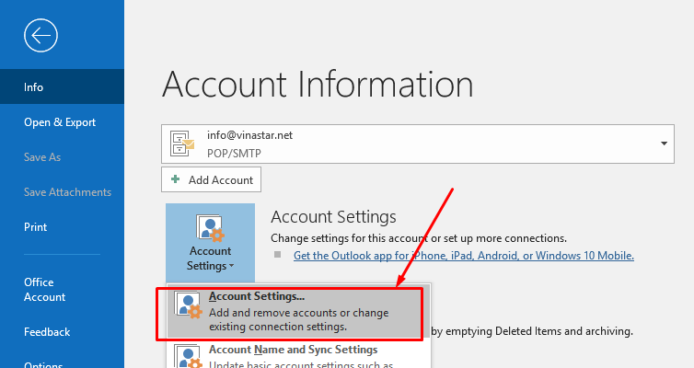Open the Get the Outlook app link
Viewport: 694px width, 368px height.
[x=463, y=256]
